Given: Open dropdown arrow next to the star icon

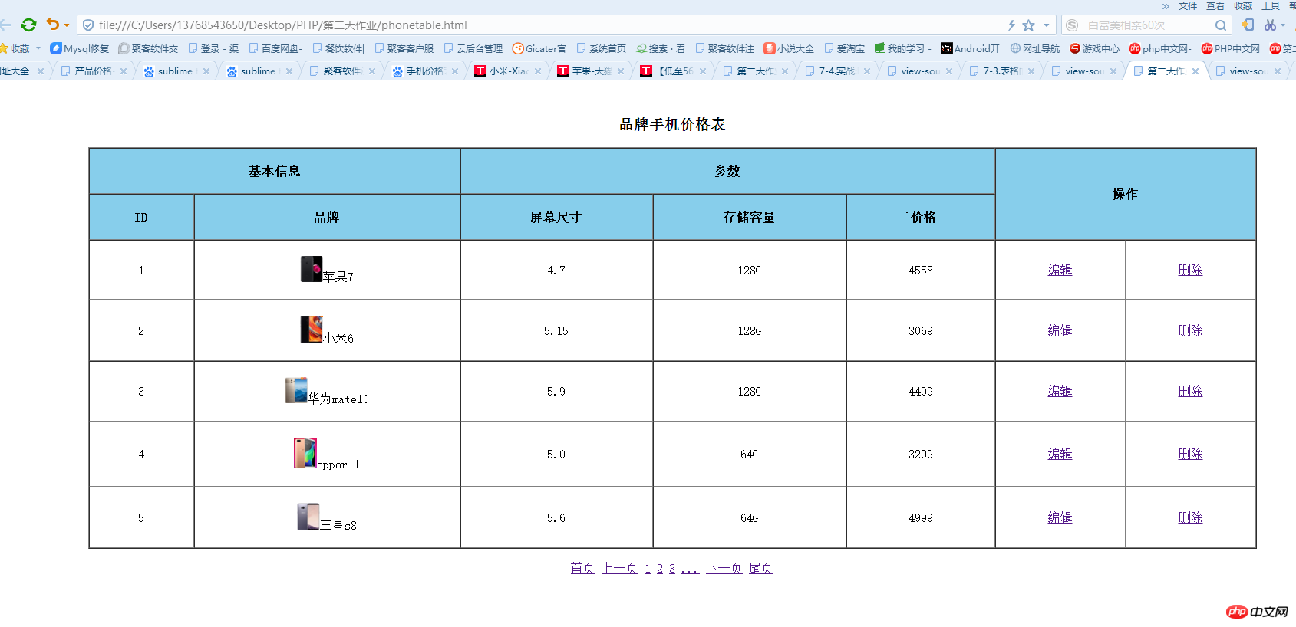Looking at the screenshot, I should click(1046, 25).
